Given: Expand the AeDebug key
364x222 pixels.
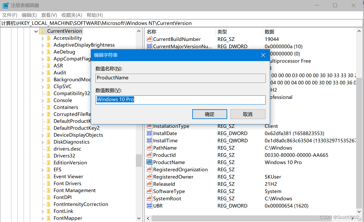Looking at the screenshot, I should [x=43, y=52].
